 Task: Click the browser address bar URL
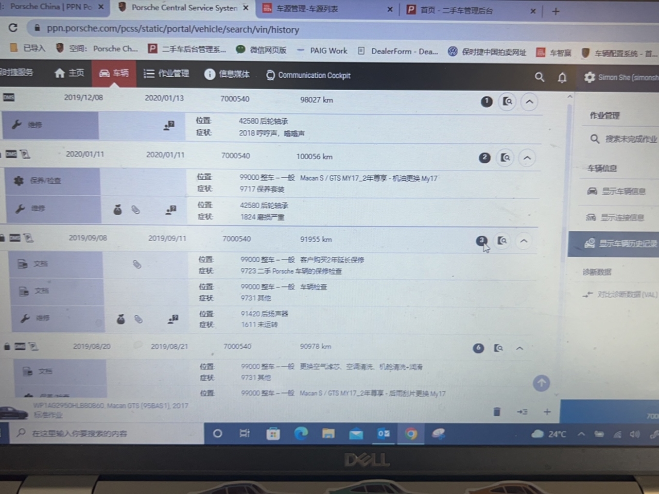pos(172,29)
